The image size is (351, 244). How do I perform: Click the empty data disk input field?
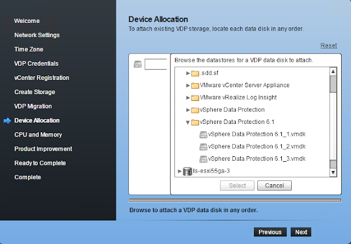point(156,64)
